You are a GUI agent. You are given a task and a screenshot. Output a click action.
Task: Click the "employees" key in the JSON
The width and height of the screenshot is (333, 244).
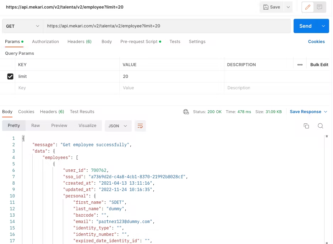(57, 158)
